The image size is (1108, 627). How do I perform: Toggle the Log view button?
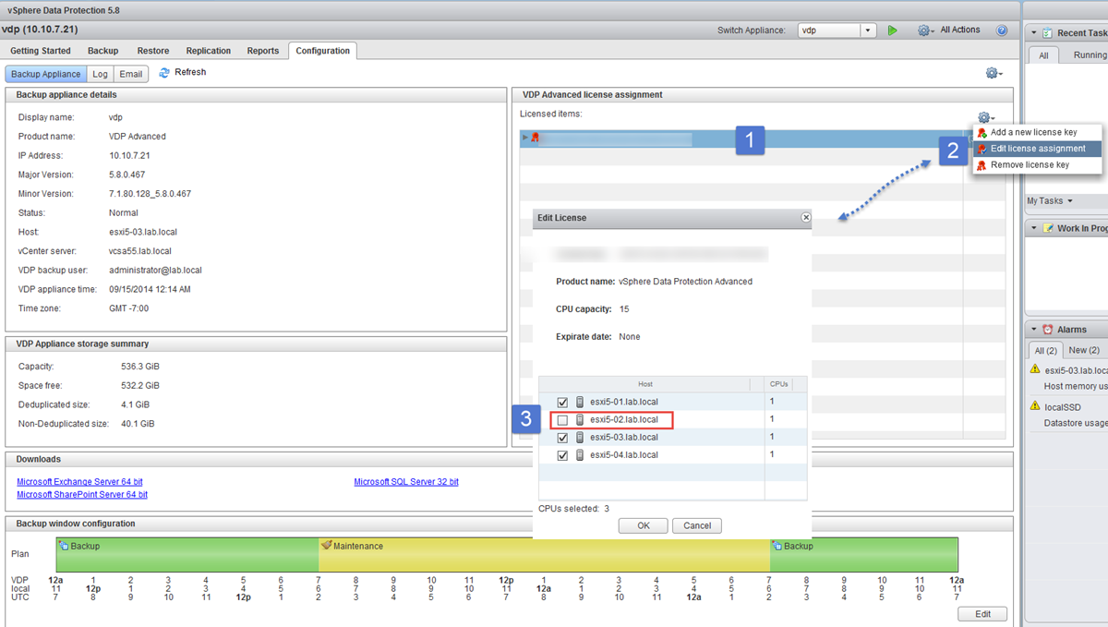100,74
